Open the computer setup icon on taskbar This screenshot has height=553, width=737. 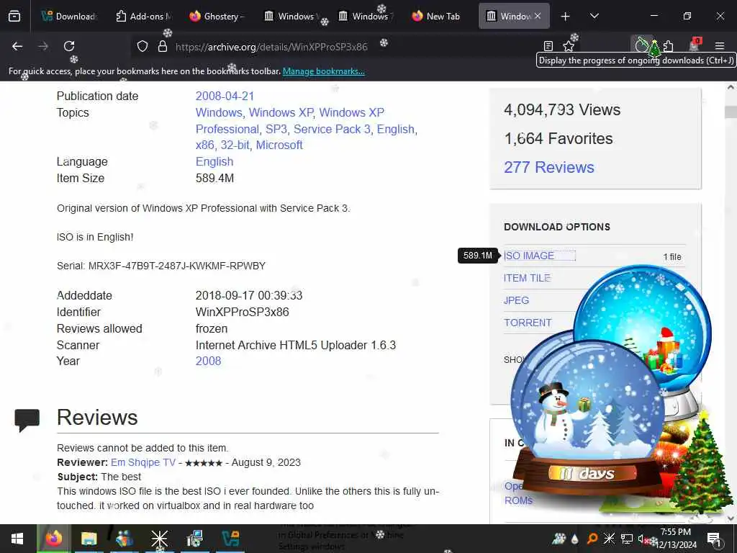[x=194, y=539]
